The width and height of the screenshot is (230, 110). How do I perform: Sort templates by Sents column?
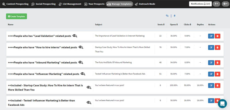[x=161, y=24]
